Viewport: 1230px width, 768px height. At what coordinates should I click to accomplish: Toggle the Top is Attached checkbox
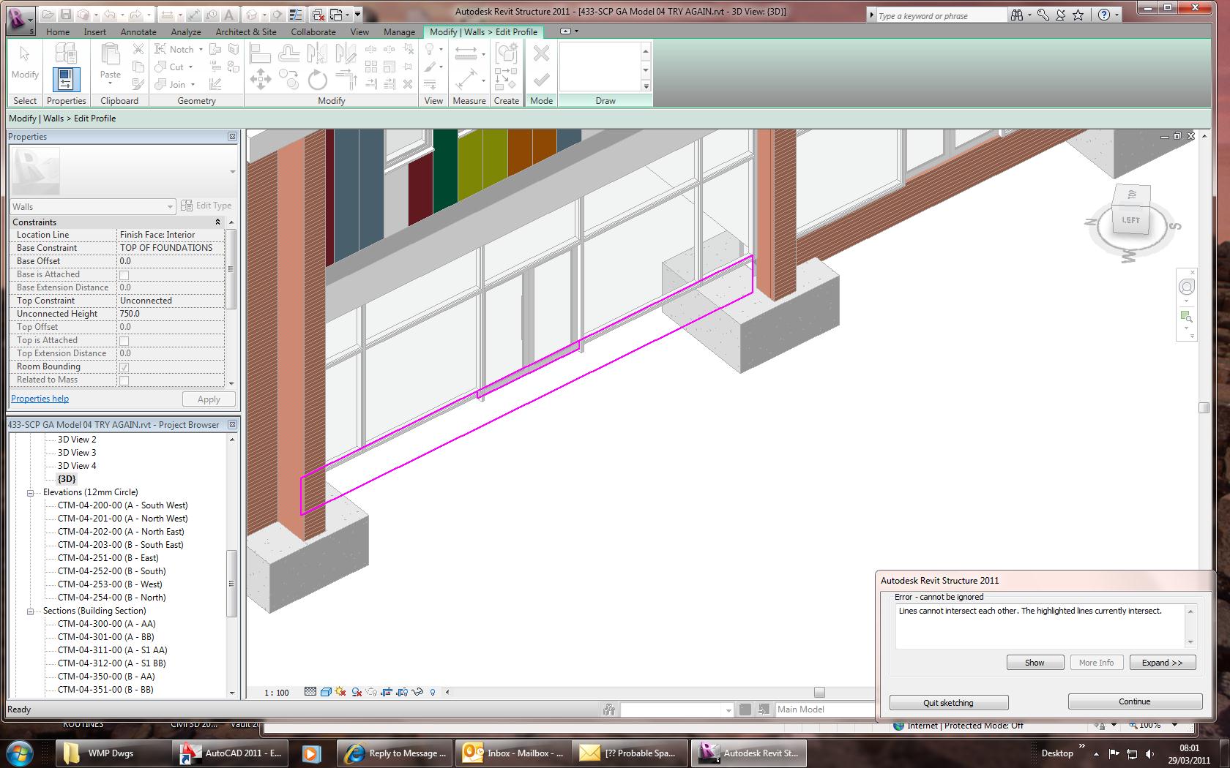124,341
